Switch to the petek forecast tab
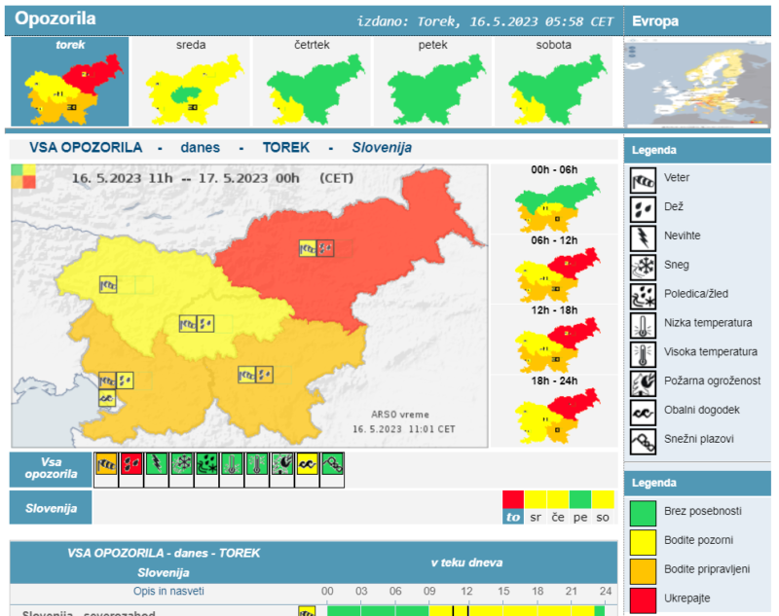Viewport: 779px width, 616px height. [433, 82]
